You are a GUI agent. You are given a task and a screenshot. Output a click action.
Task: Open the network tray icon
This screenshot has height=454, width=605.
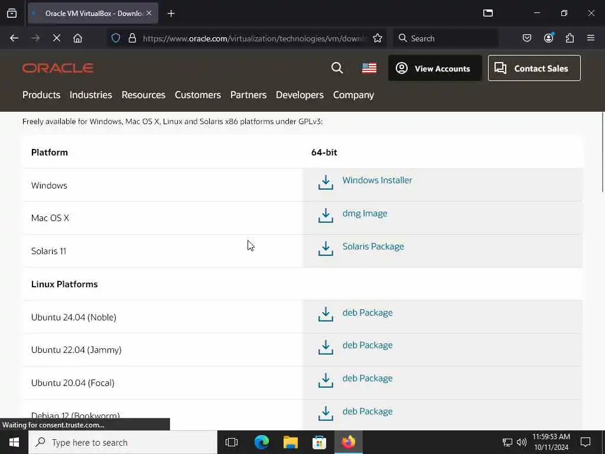pos(507,442)
